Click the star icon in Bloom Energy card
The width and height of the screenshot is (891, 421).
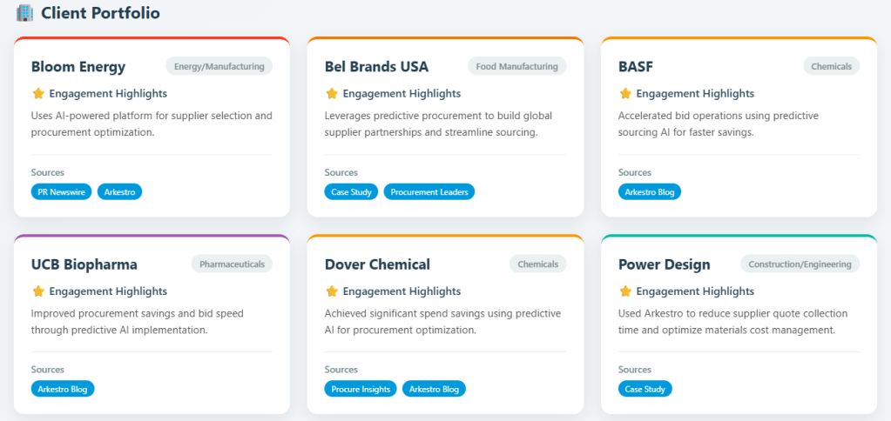click(x=38, y=93)
